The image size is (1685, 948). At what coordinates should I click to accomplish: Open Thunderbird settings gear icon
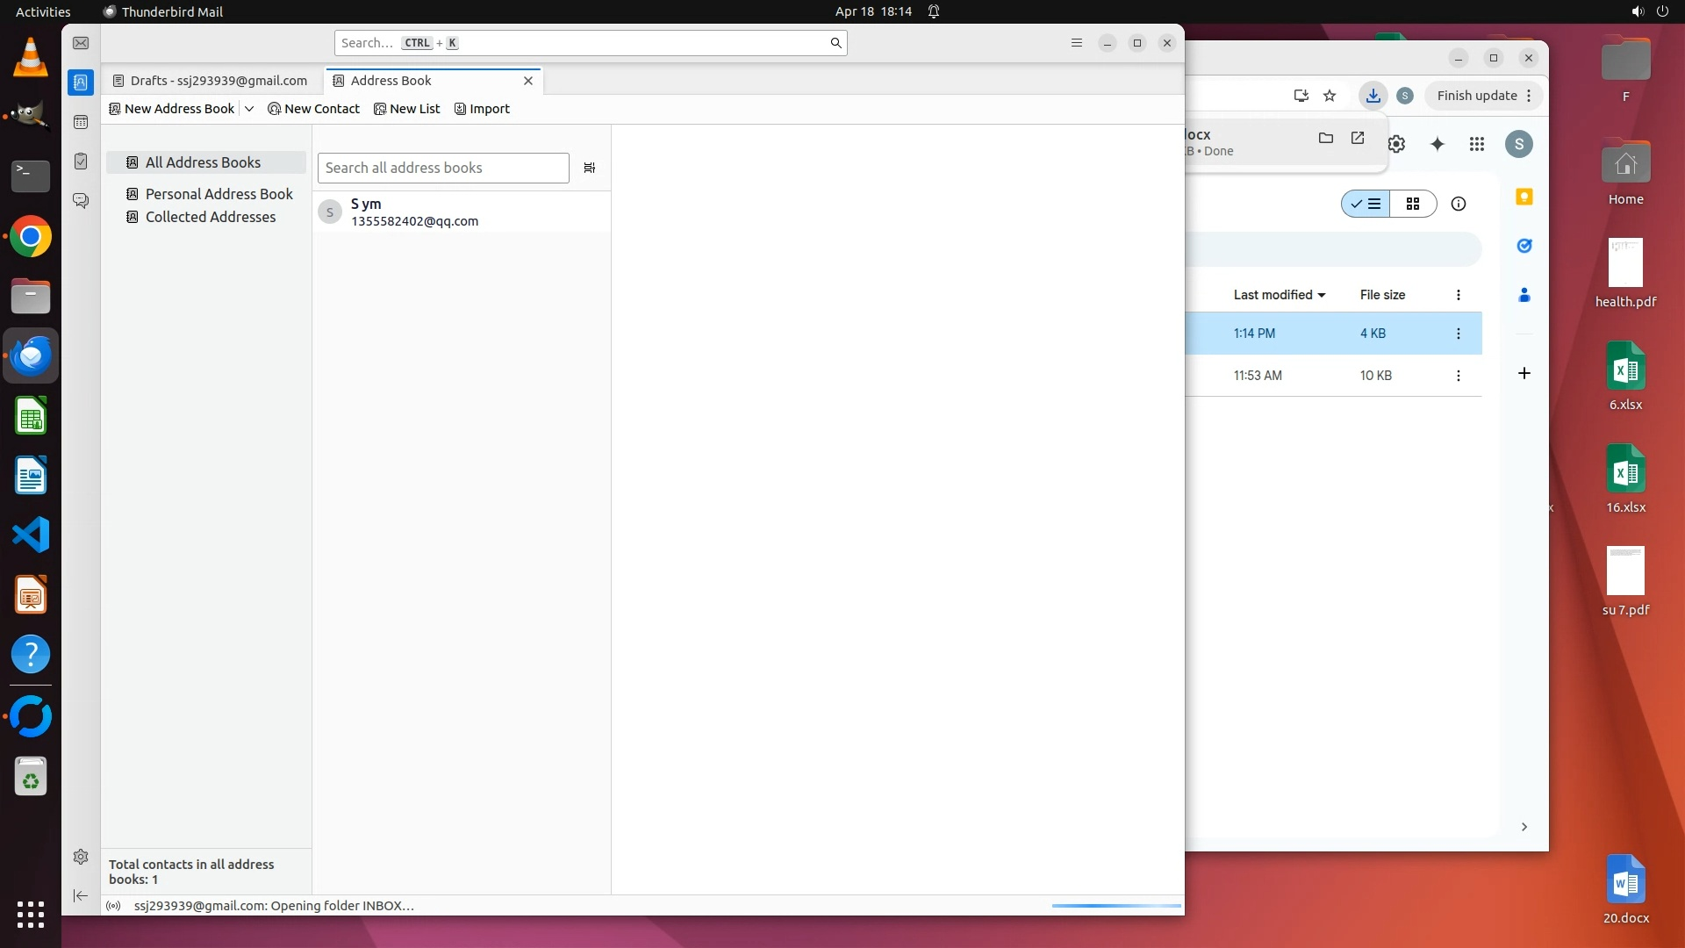pyautogui.click(x=81, y=857)
